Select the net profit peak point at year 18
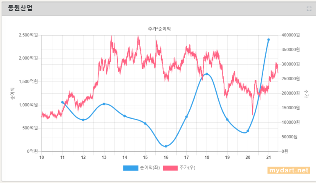 207,74
